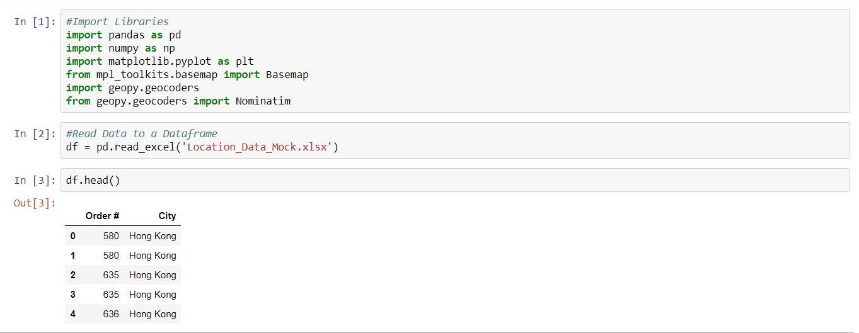This screenshot has height=333, width=859.
Task: Click the Basemap import line
Action: (x=187, y=74)
